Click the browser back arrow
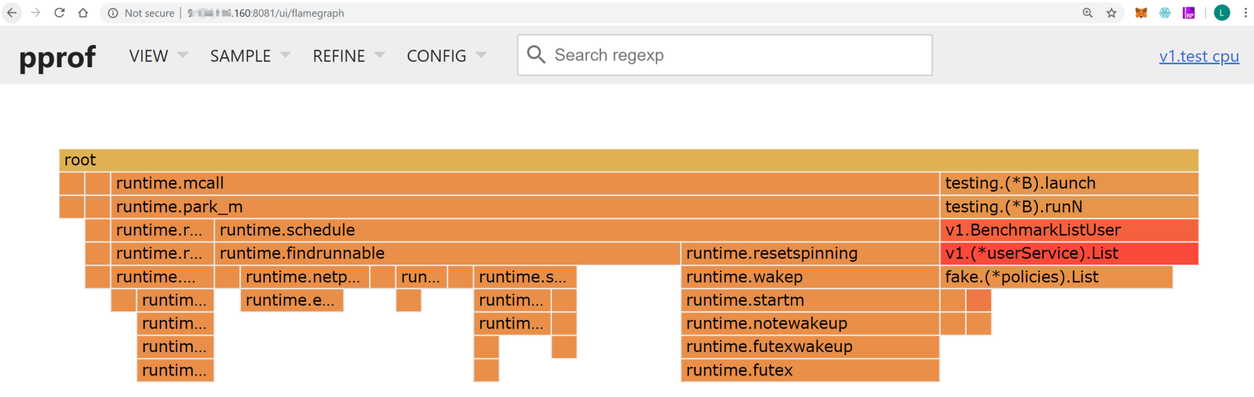This screenshot has height=397, width=1254. pos(12,13)
